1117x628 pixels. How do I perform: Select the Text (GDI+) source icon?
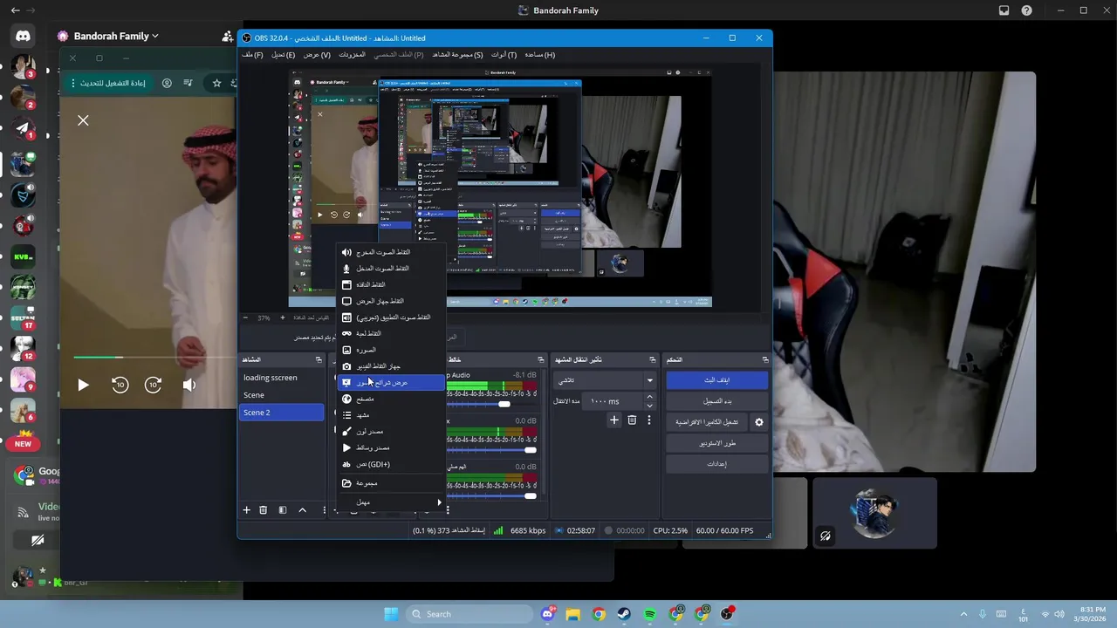(346, 464)
